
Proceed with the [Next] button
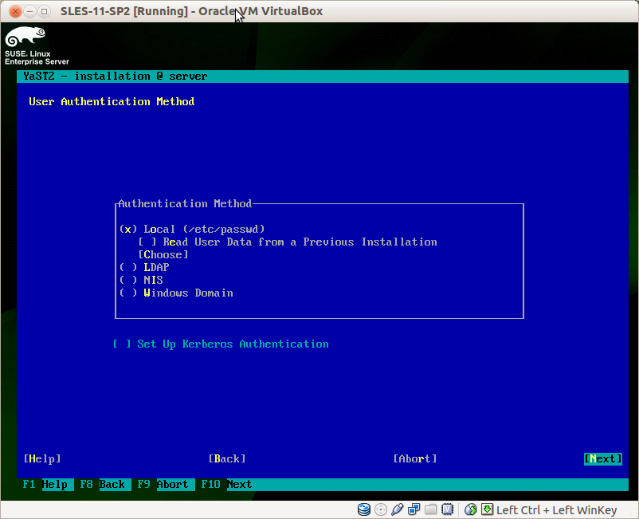pos(603,459)
